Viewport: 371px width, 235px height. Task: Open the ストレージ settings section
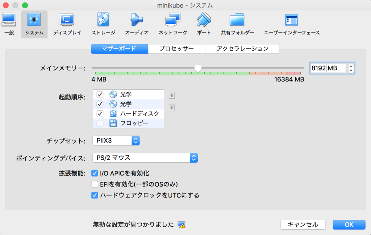pos(103,23)
